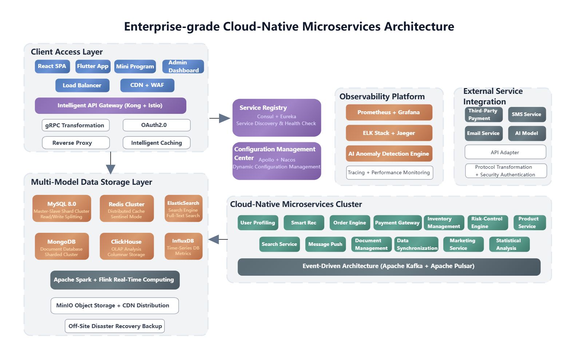Click the Order Engine service
The image size is (575, 359).
pos(350,223)
